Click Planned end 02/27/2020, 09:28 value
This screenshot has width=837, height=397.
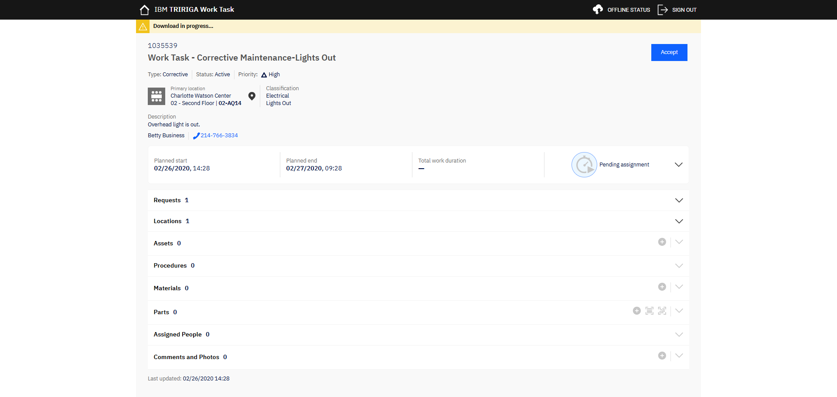click(x=314, y=169)
